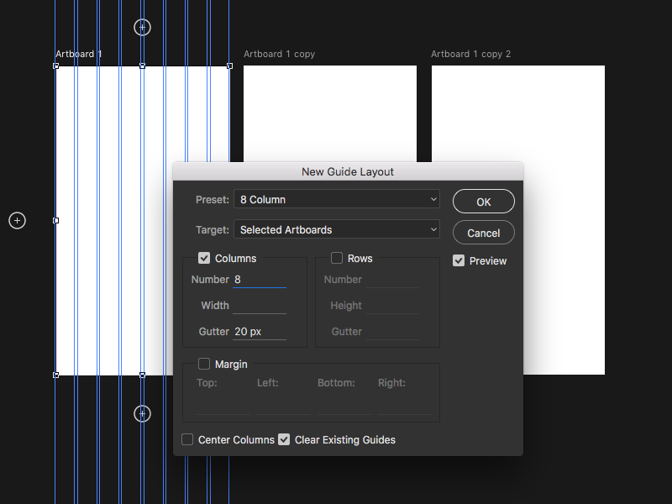Confirm the guide layout with OK
Screen dimensions: 672x504
[484, 202]
